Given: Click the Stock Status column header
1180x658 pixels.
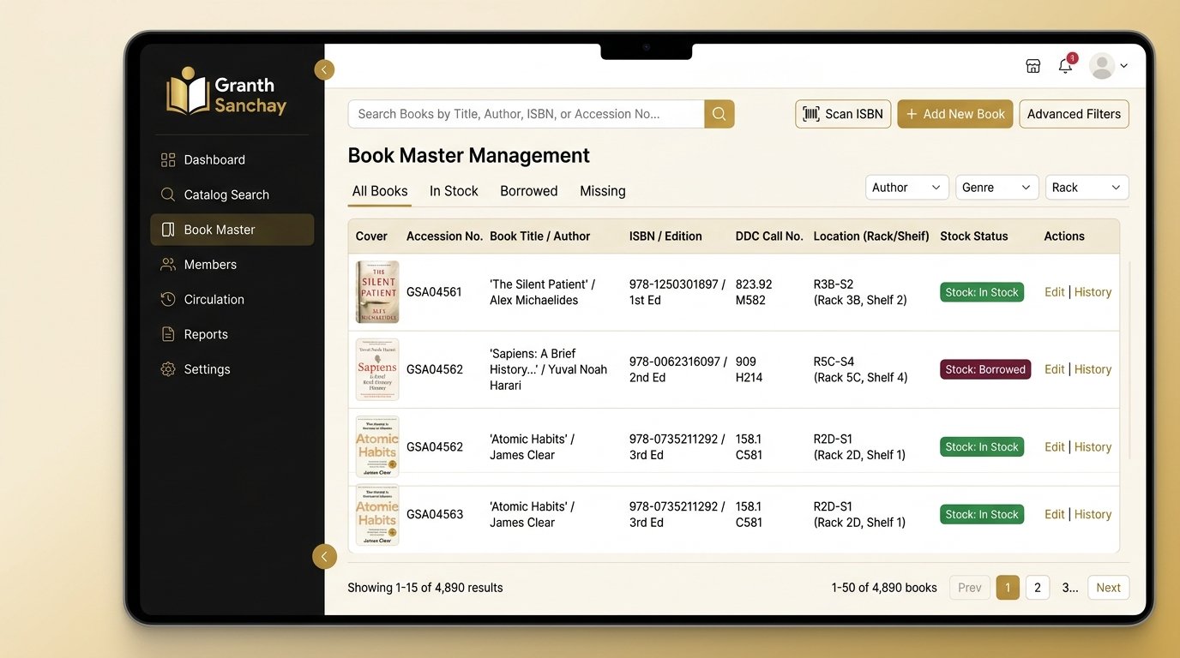Looking at the screenshot, I should pyautogui.click(x=974, y=236).
